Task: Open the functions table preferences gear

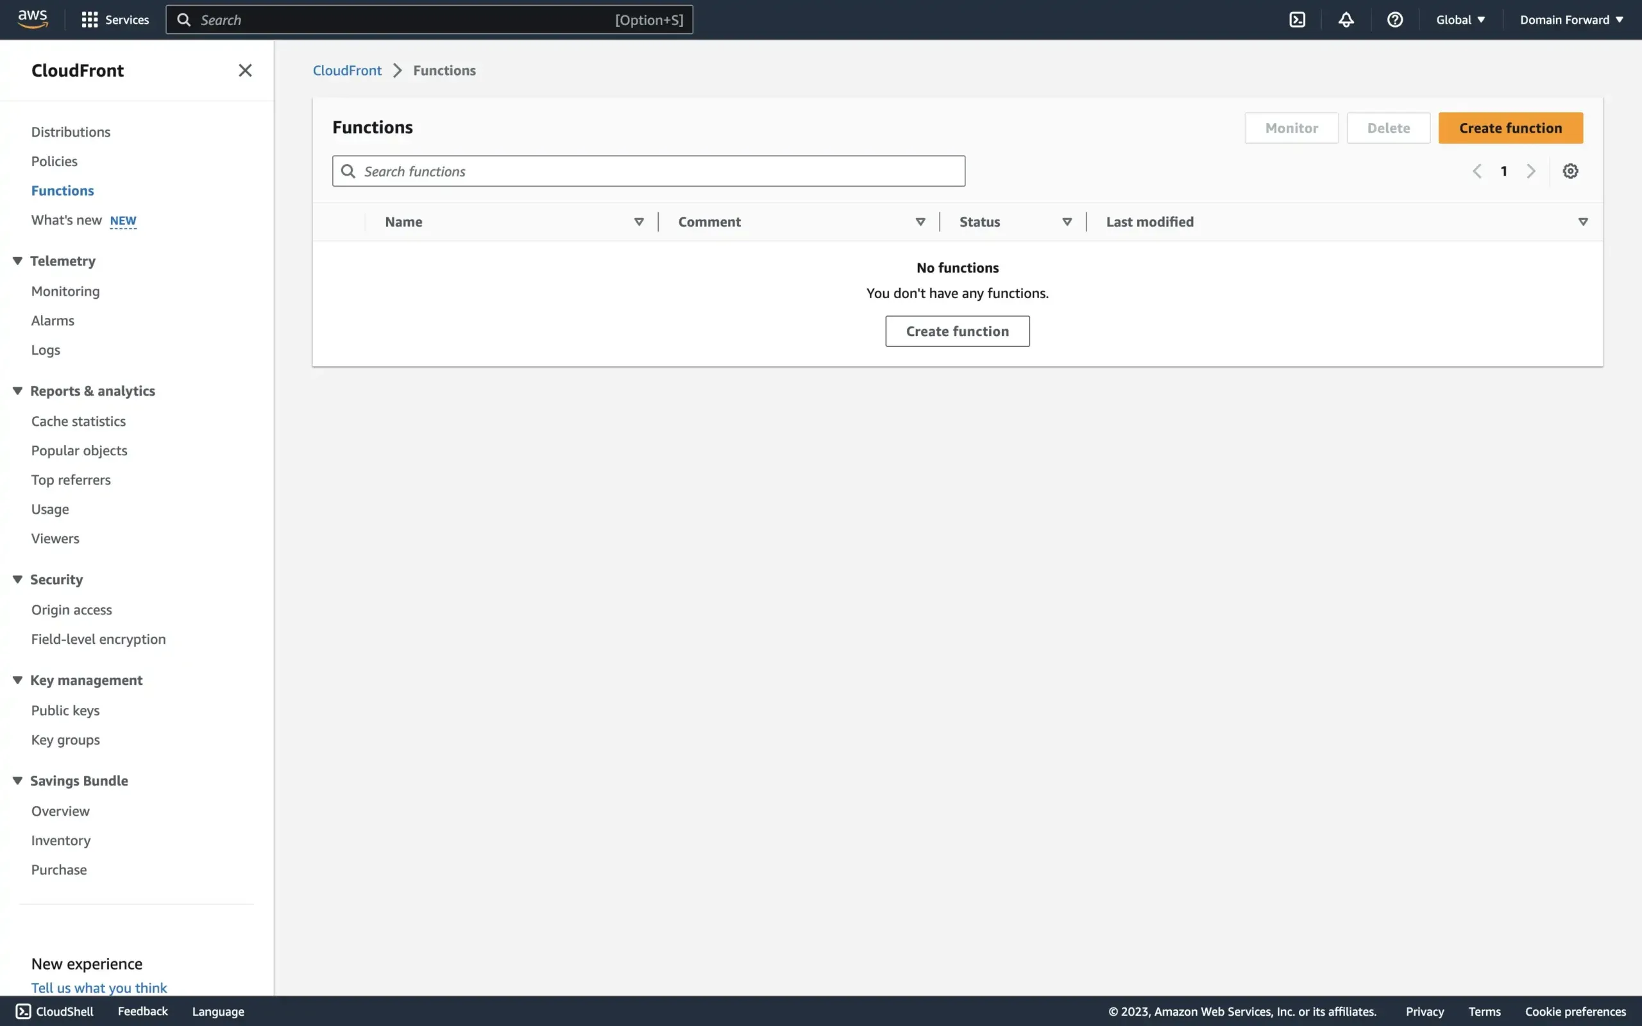Action: [x=1571, y=171]
